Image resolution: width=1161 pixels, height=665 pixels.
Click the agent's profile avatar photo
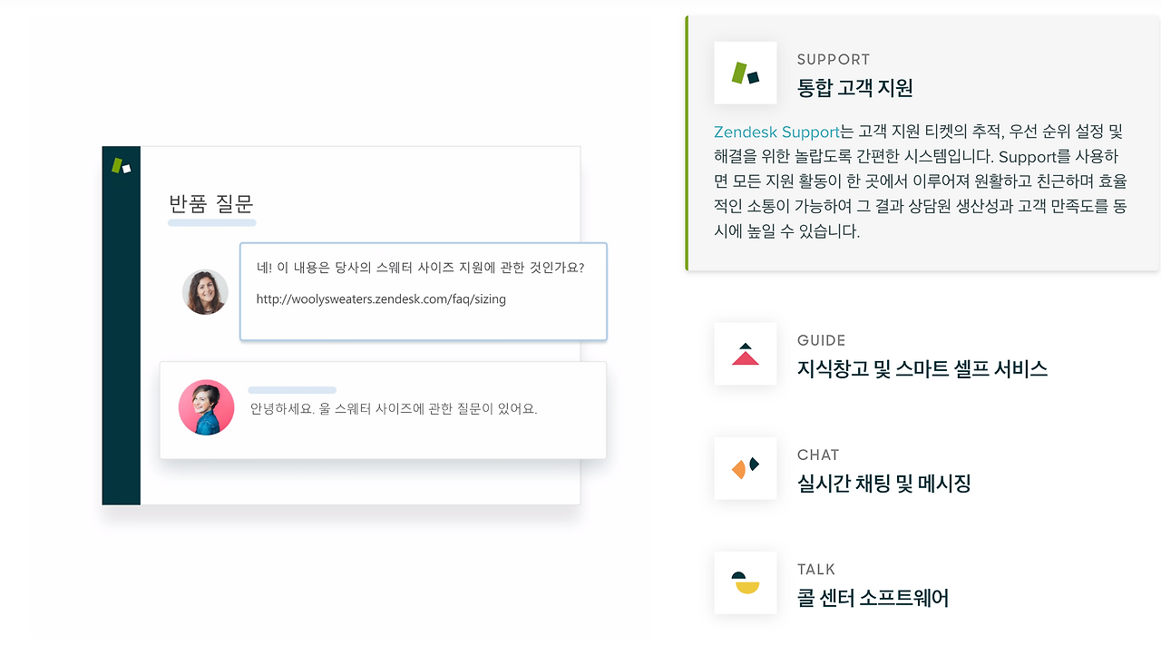[205, 291]
